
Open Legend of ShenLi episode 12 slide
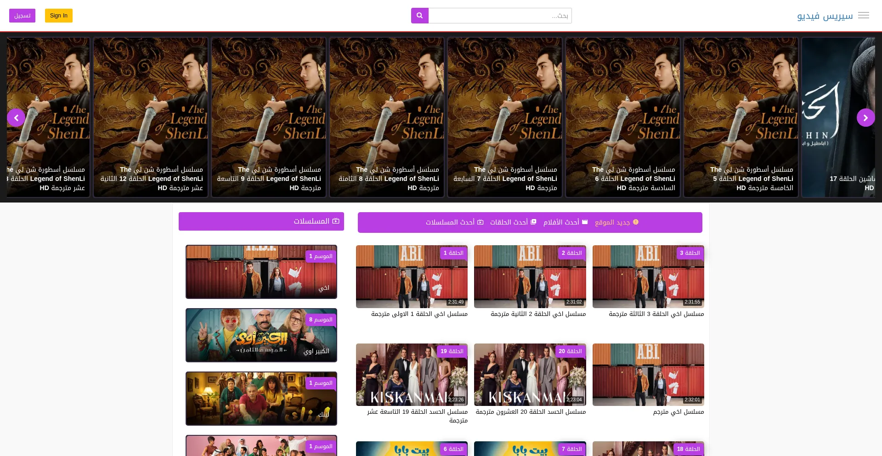pos(150,118)
